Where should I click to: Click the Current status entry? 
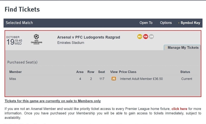(x=187, y=79)
